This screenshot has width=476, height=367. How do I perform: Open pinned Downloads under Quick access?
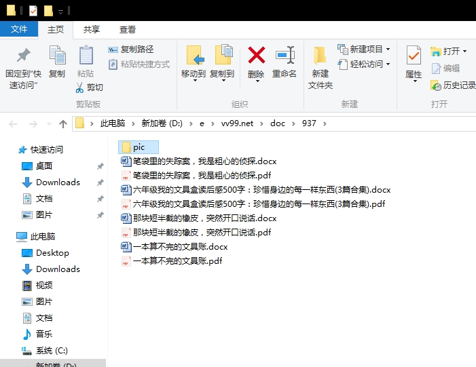pyautogui.click(x=51, y=182)
